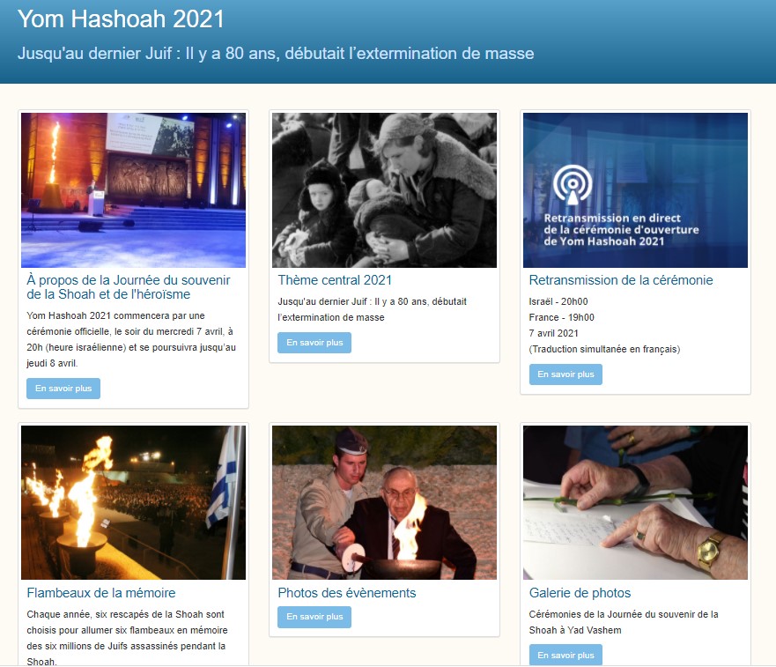Viewport: 776px width, 667px height.
Task: Open 'À propos de la Journée du souvenir' heading link
Action: pyautogui.click(x=129, y=287)
